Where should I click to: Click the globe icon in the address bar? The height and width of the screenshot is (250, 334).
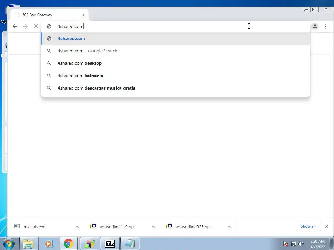(x=49, y=26)
